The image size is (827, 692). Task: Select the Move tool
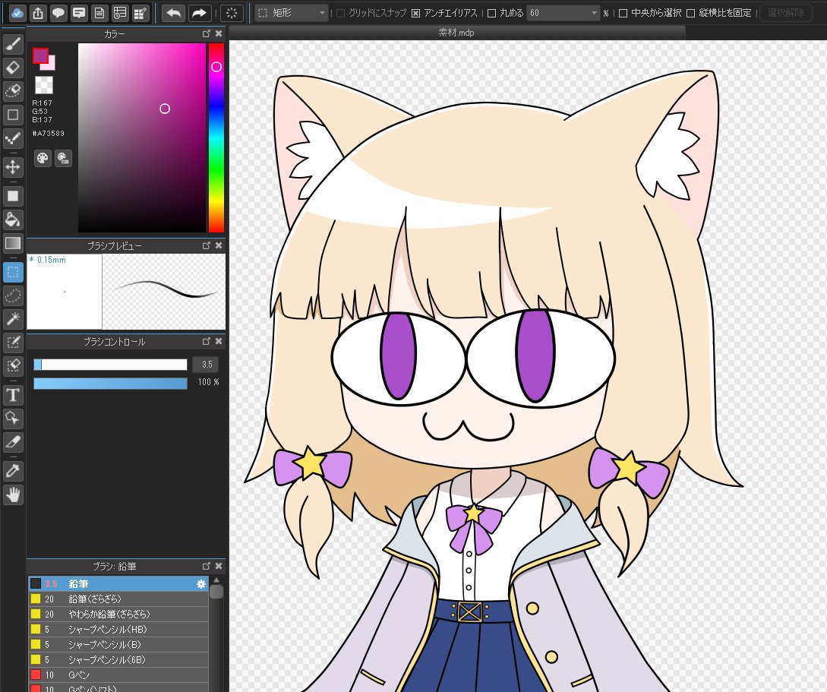coord(13,167)
